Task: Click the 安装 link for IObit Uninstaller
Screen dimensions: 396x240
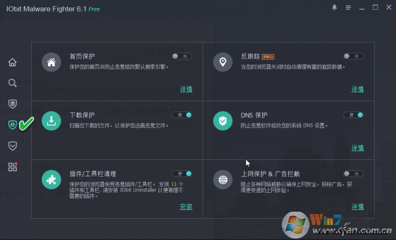Action: (186, 207)
